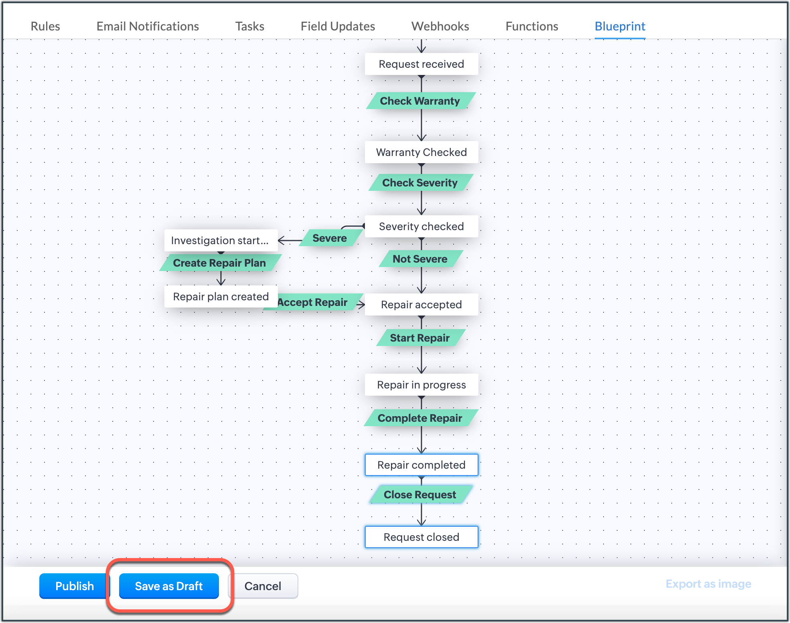Select the Request received state
Image resolution: width=790 pixels, height=623 pixels.
click(421, 64)
